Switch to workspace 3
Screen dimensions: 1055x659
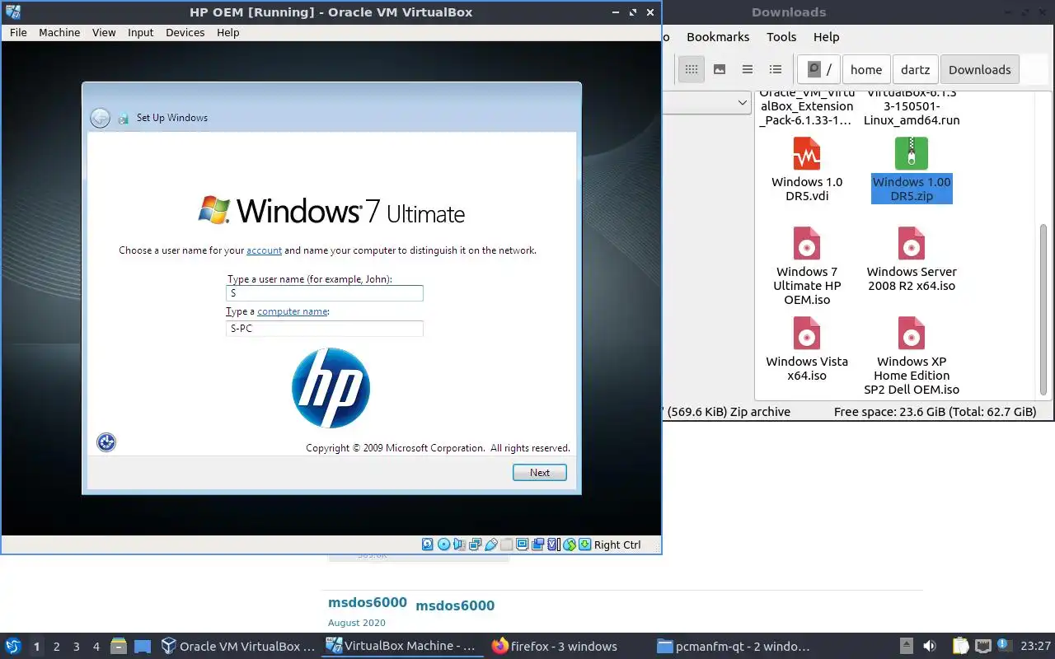click(76, 647)
